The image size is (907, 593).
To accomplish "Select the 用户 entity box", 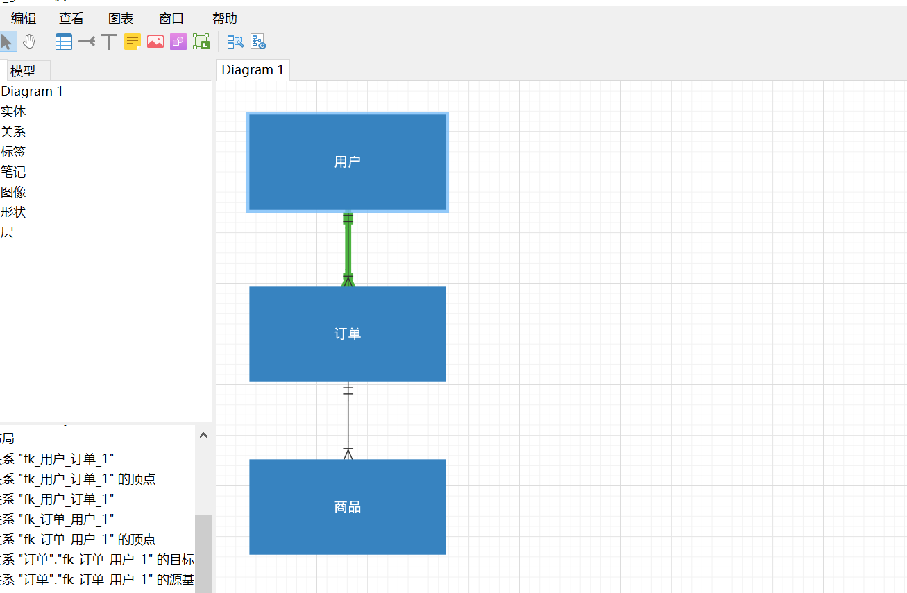I will [x=348, y=162].
